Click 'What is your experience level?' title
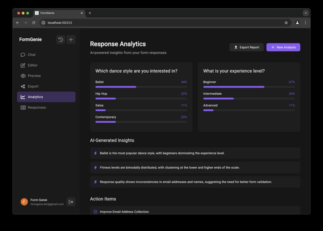Screen dimensions: 323x231 coord(234,71)
